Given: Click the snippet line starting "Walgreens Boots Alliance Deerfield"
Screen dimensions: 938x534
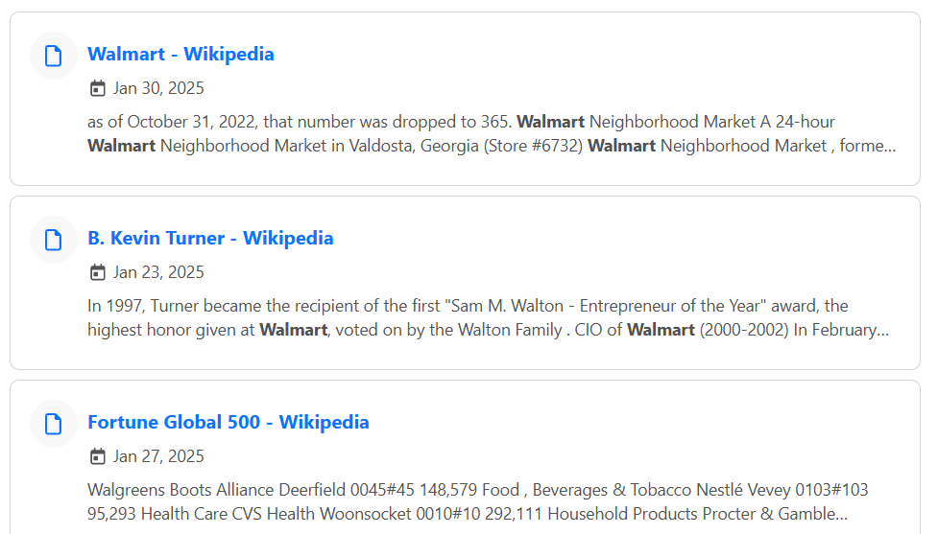Looking at the screenshot, I should click(477, 490).
